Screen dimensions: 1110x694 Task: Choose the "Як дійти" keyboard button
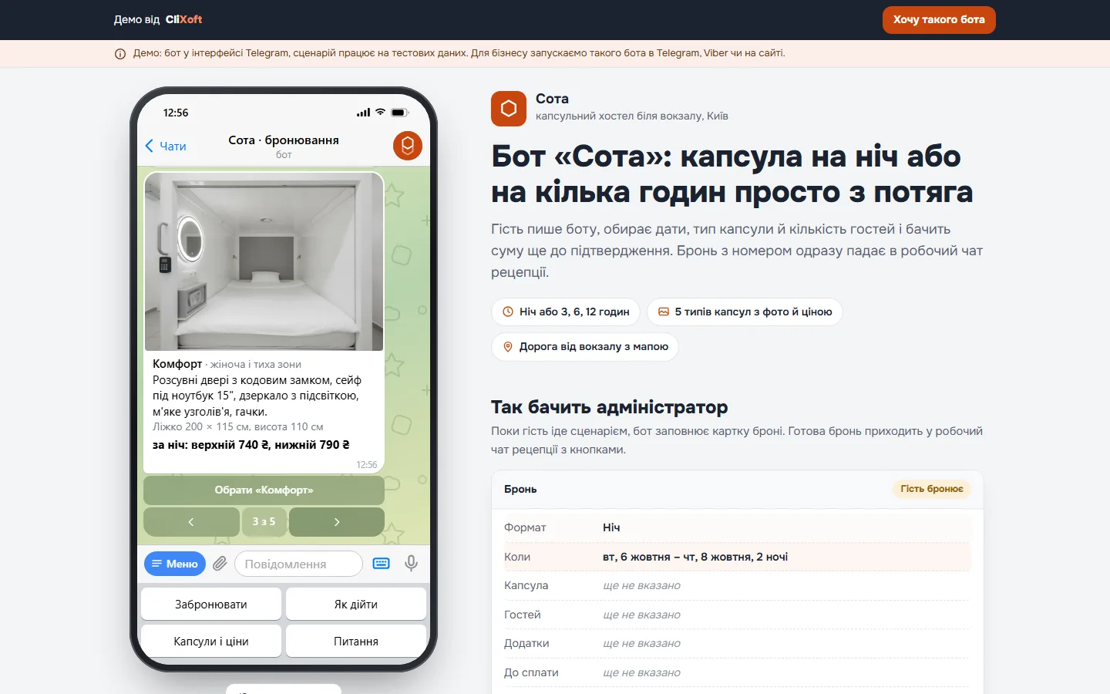tap(356, 605)
